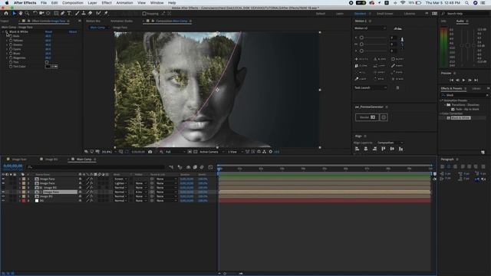Open the track matte dropdown of layer 4

(x=140, y=192)
